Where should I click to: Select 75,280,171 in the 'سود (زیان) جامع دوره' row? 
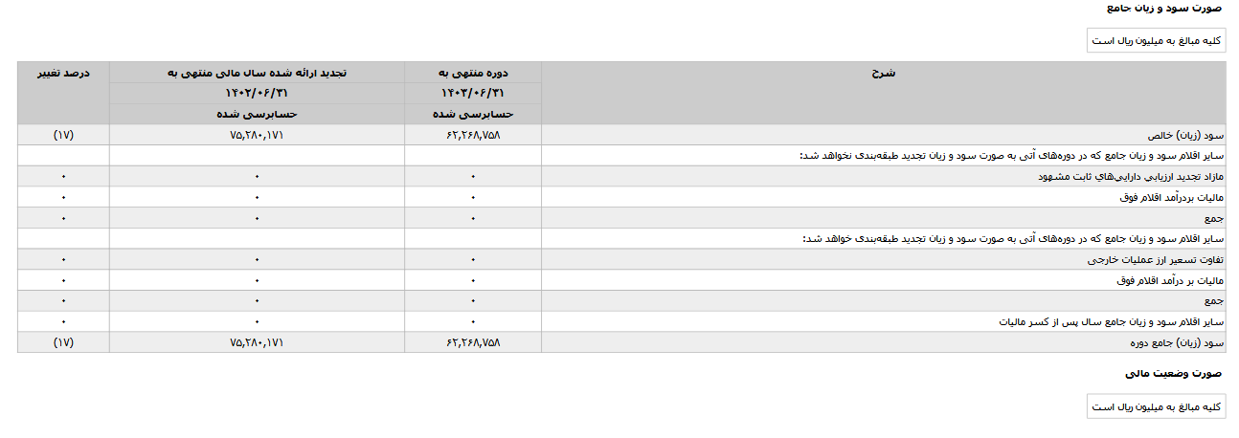pos(257,342)
